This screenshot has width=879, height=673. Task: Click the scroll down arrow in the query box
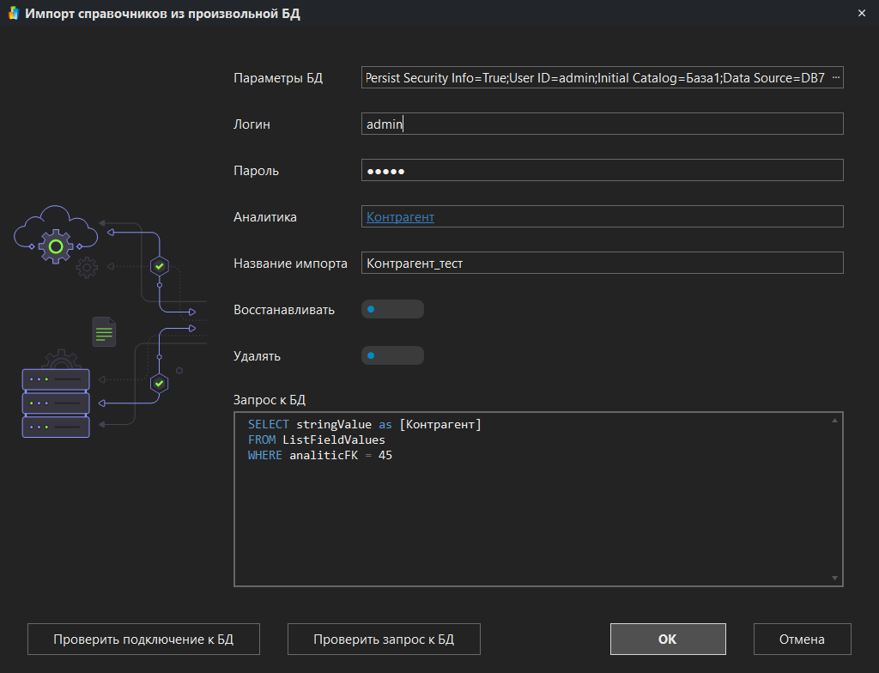(834, 579)
